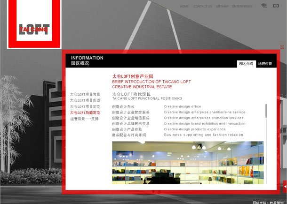Click the dark eye-shaped icon beside ENTERPRISES

click(264, 6)
